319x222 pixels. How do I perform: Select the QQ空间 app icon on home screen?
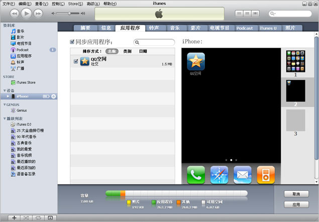pos(196,61)
